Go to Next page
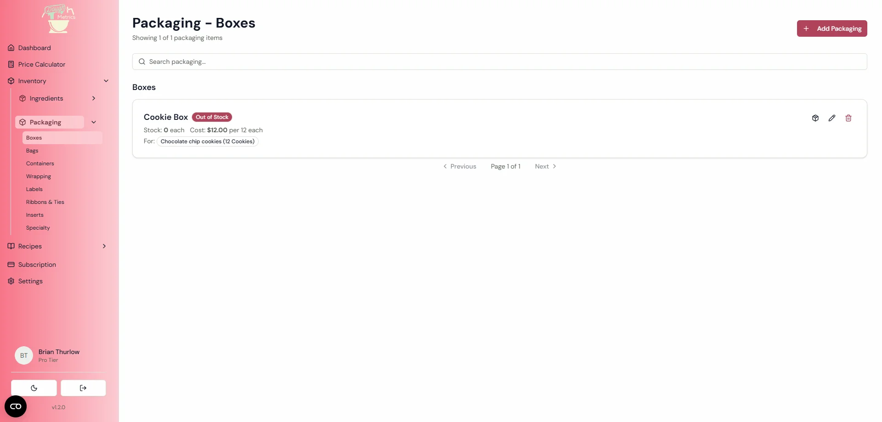The height and width of the screenshot is (422, 882). (x=545, y=166)
